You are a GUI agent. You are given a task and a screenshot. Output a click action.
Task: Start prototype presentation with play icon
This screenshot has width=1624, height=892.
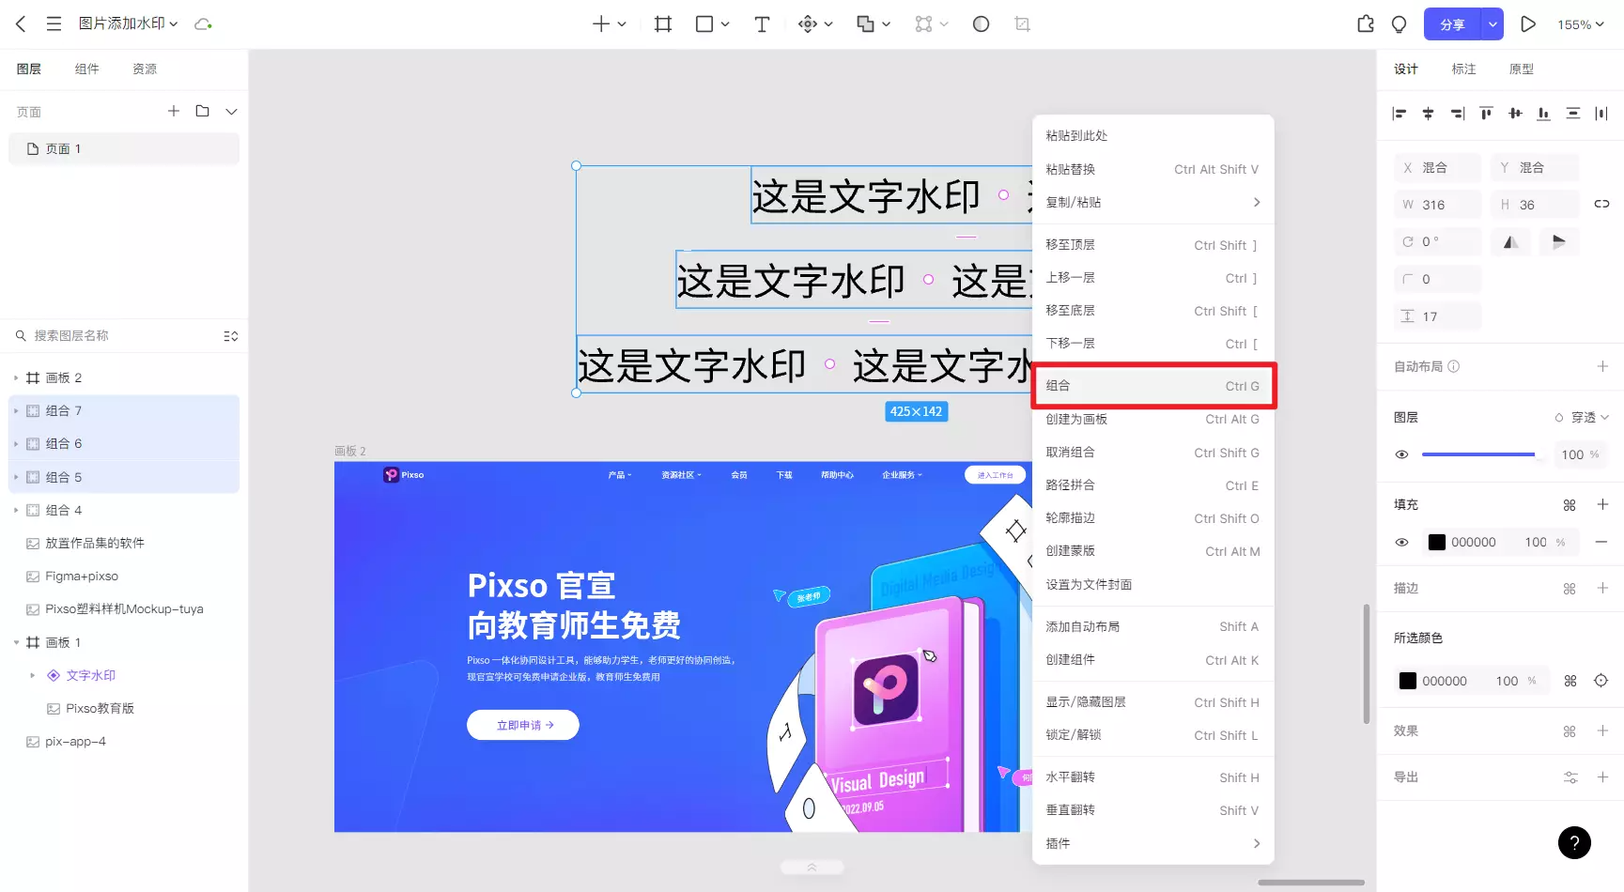(1528, 23)
